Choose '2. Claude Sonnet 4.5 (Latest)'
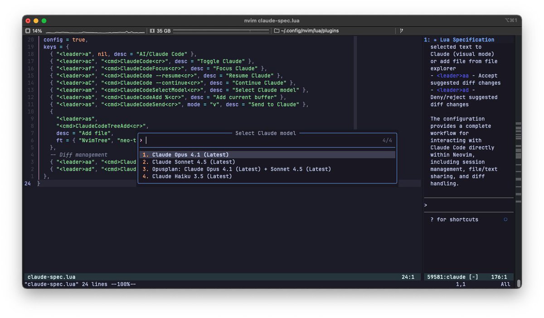The image size is (544, 318). (x=267, y=162)
